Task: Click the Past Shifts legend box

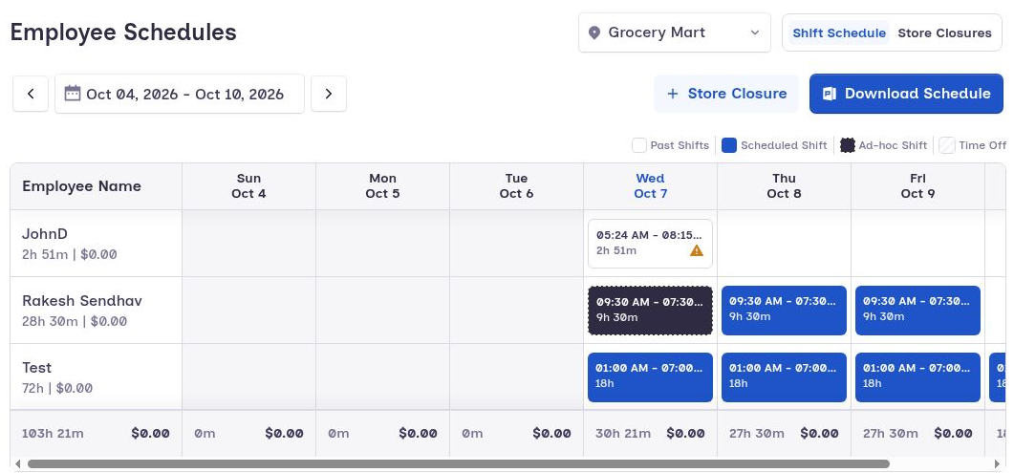Action: 639,145
